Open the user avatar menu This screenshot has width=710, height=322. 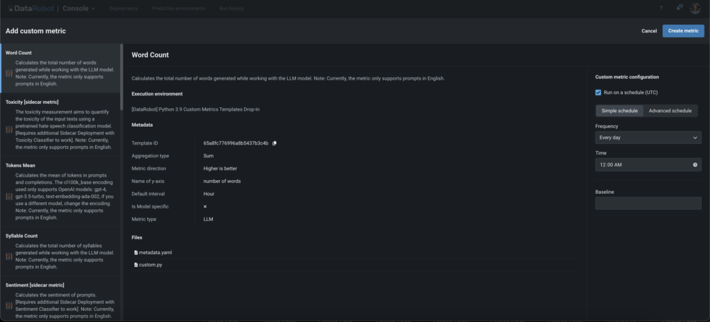point(695,8)
